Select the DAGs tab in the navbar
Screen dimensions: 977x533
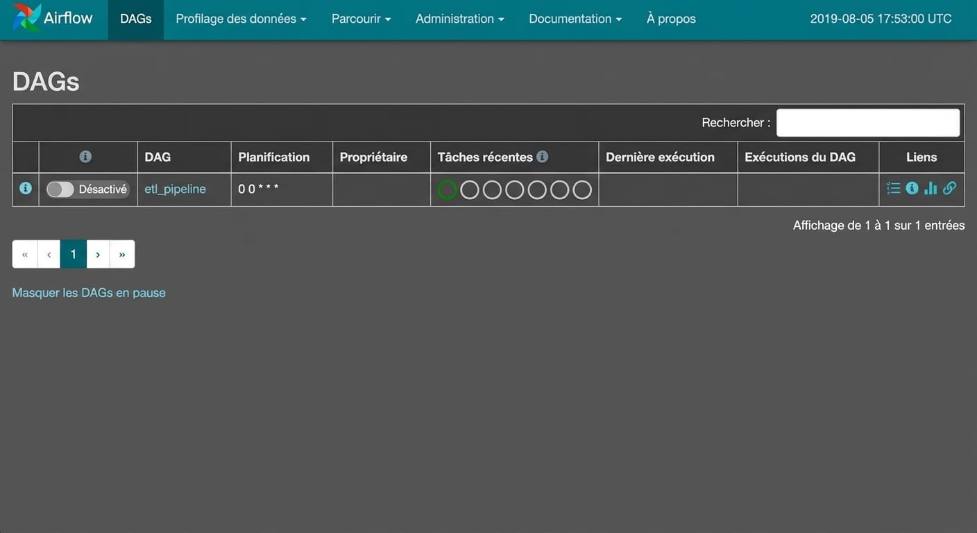click(136, 19)
